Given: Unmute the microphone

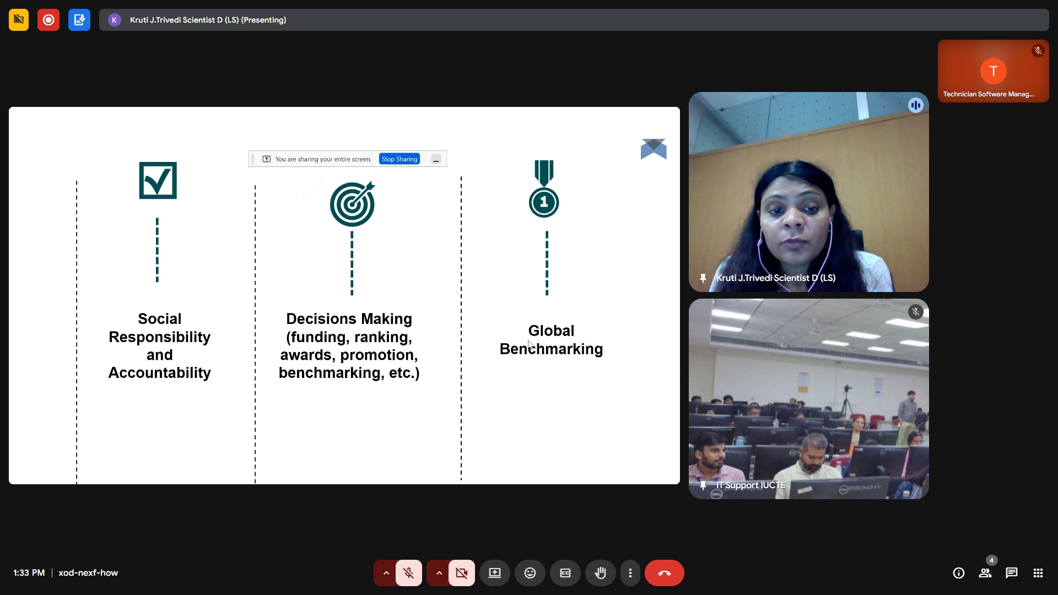Looking at the screenshot, I should (408, 573).
